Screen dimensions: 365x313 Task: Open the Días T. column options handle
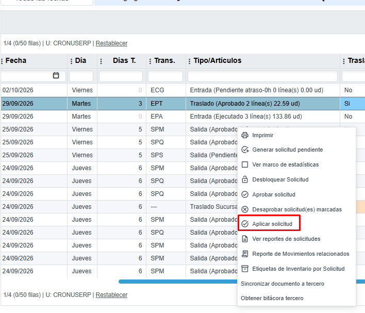point(101,61)
